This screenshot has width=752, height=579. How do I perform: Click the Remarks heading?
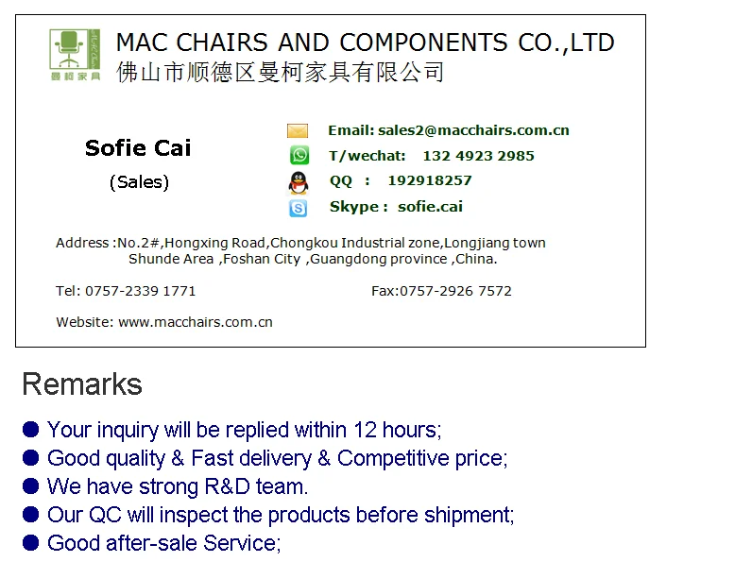click(82, 384)
